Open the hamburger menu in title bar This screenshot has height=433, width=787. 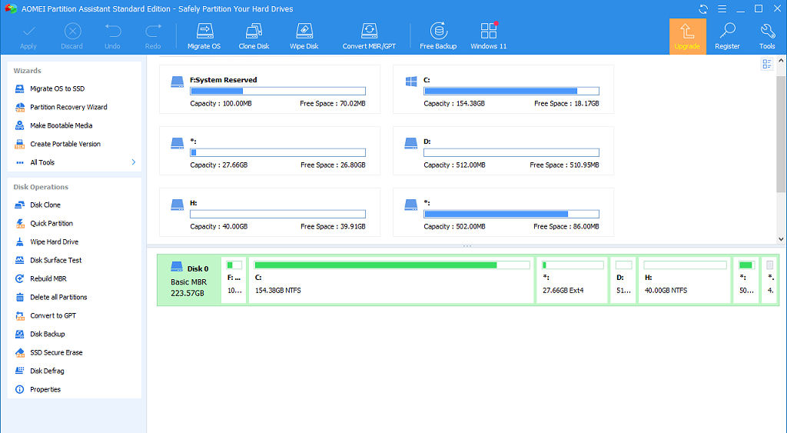pos(722,9)
